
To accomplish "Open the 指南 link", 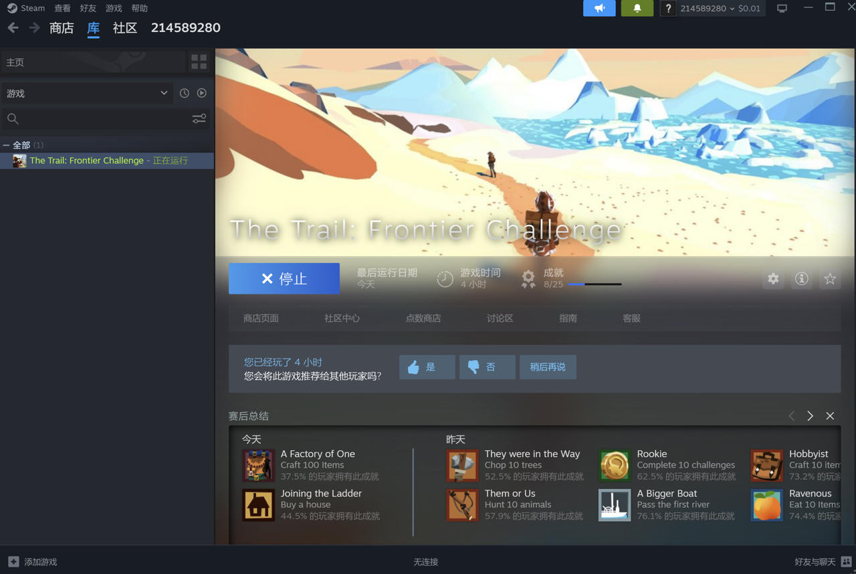I will (568, 318).
